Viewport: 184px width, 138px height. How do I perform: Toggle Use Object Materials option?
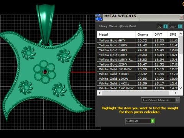pos(161,100)
